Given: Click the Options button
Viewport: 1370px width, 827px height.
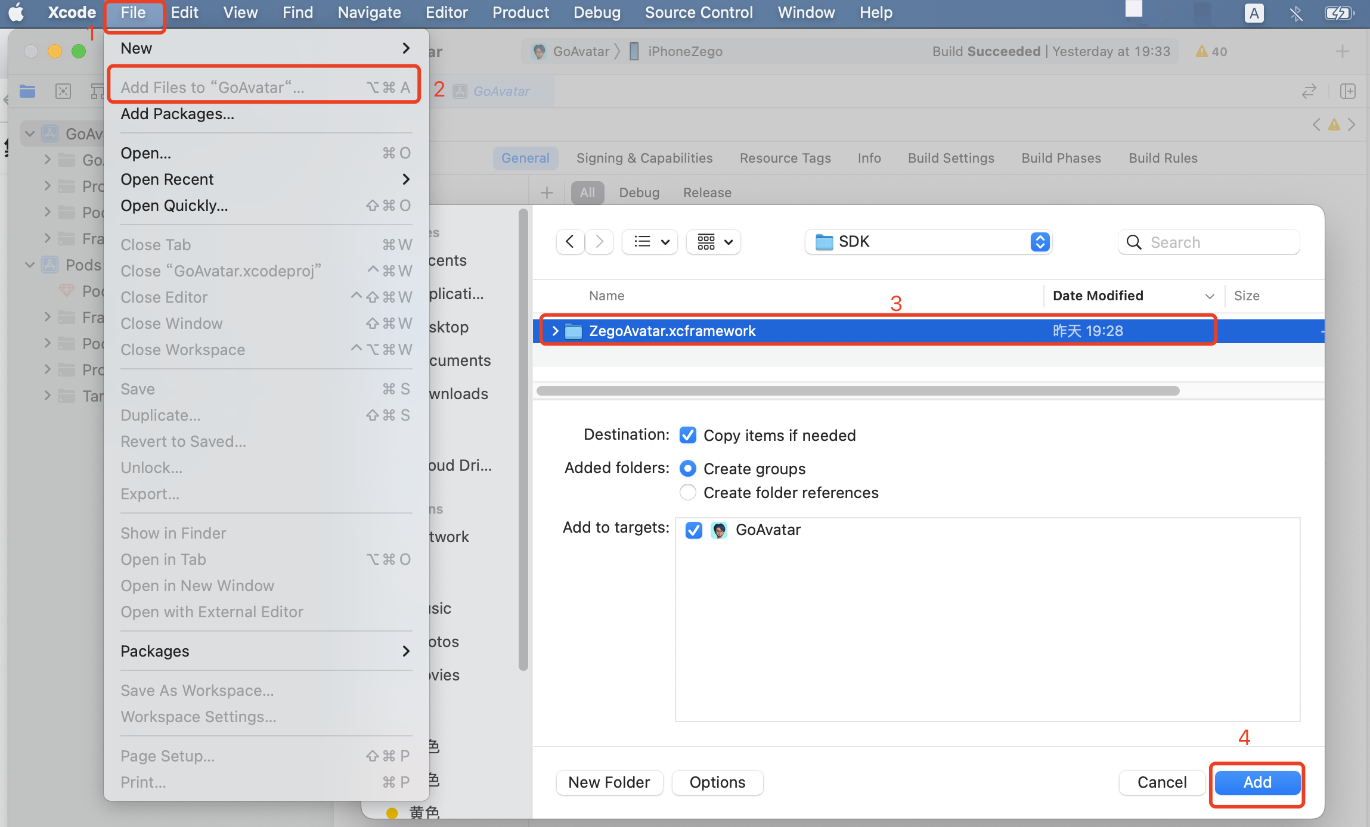Looking at the screenshot, I should pos(717,782).
